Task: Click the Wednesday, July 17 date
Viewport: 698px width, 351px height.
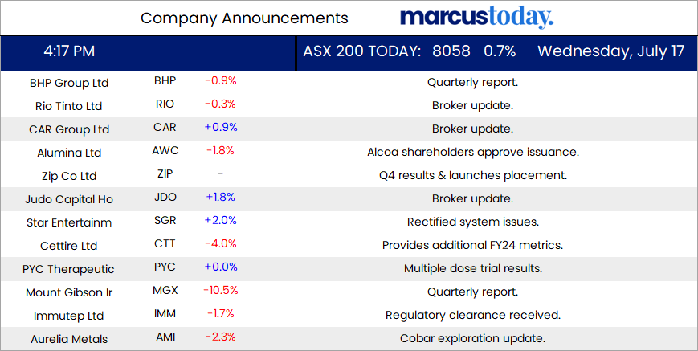Action: pyautogui.click(x=610, y=51)
